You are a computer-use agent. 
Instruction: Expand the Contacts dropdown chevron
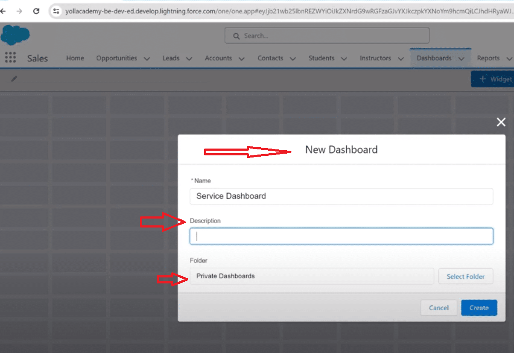293,59
